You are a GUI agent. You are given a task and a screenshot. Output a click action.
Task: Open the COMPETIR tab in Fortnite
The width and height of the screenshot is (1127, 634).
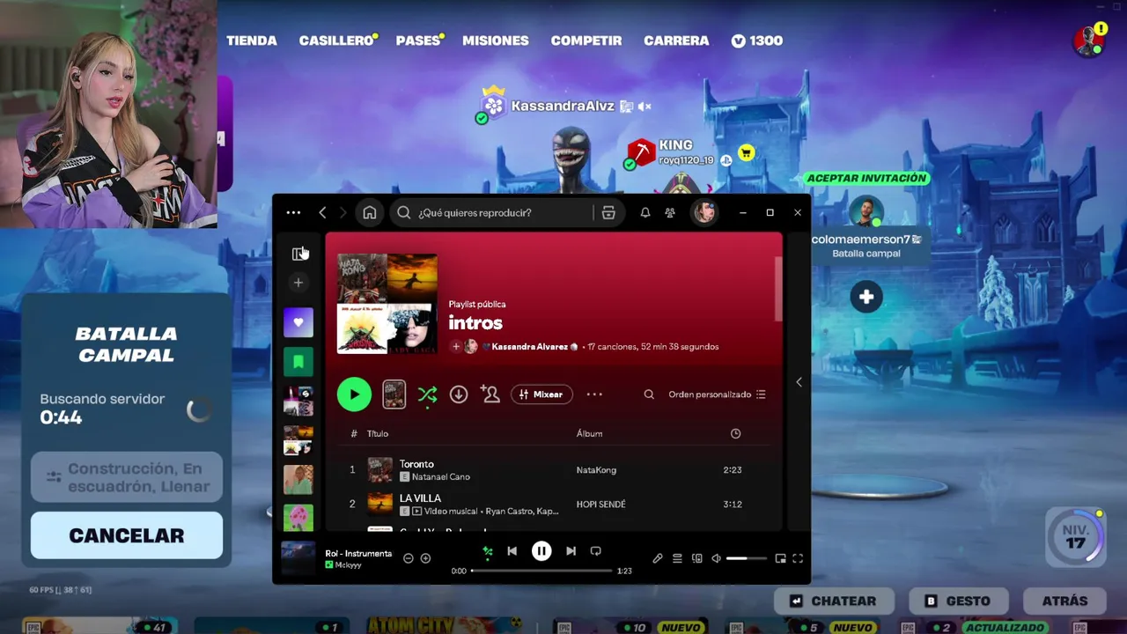coord(586,41)
